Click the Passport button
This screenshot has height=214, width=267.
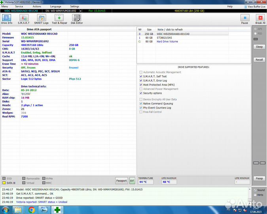pos(121,181)
